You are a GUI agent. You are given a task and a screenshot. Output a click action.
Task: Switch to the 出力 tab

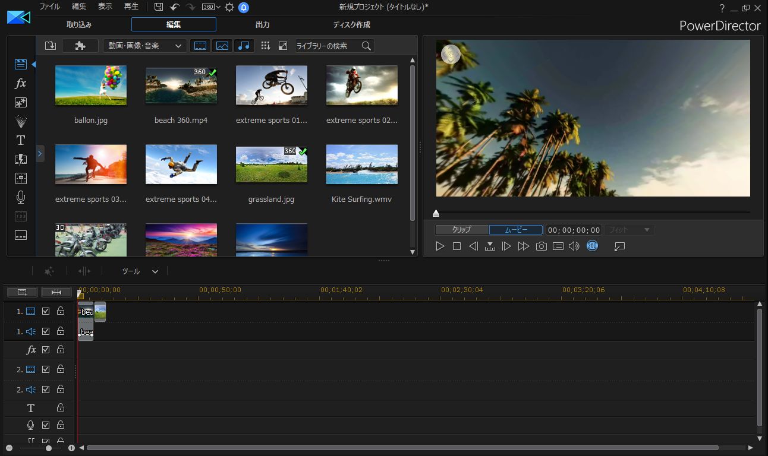tap(262, 24)
